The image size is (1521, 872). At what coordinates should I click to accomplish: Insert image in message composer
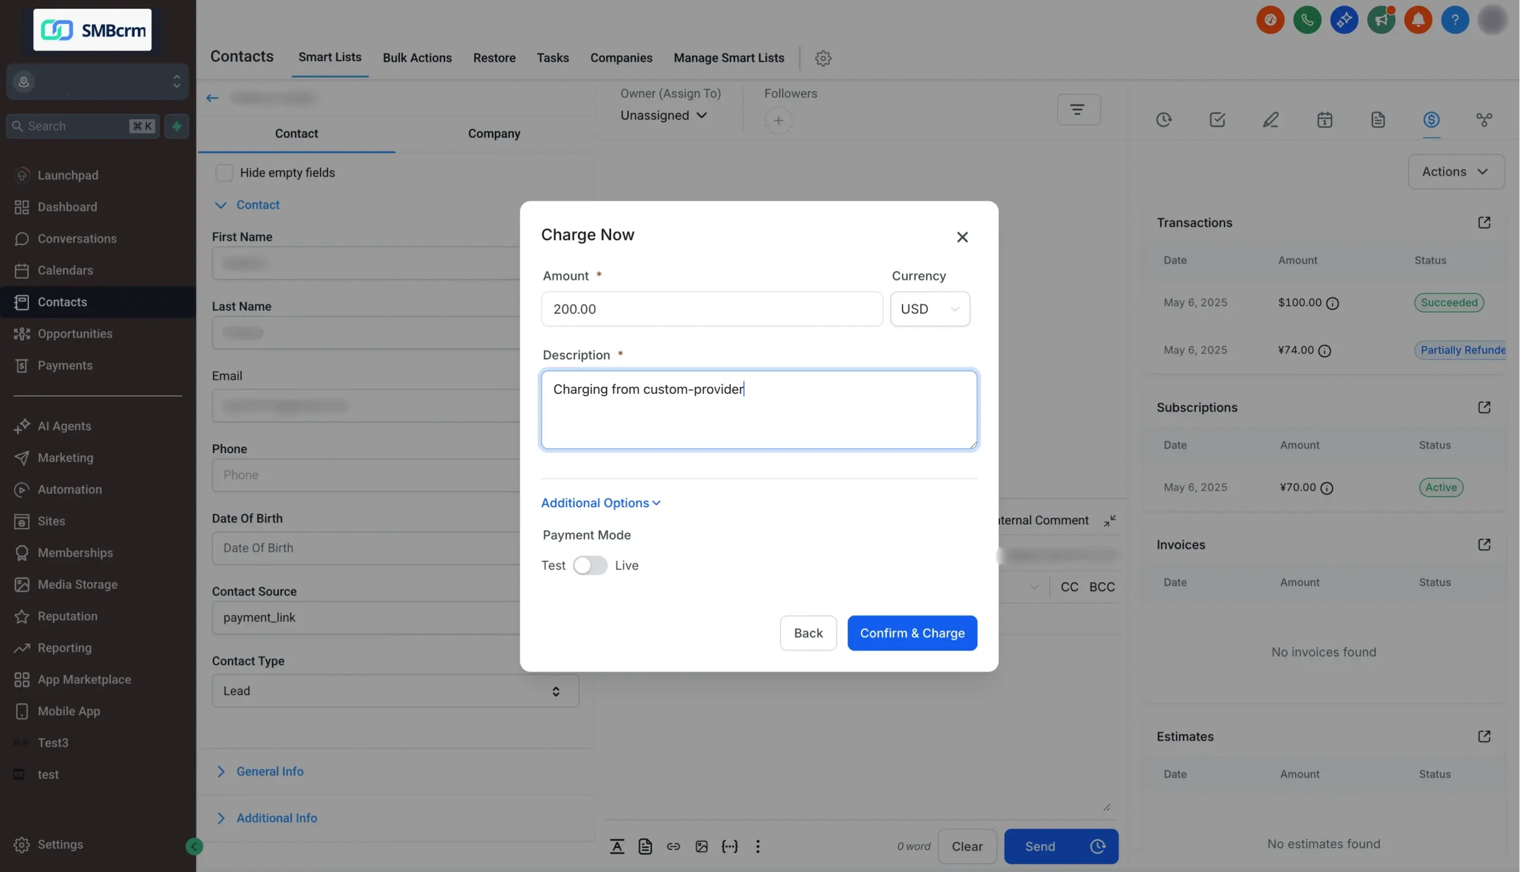[702, 846]
